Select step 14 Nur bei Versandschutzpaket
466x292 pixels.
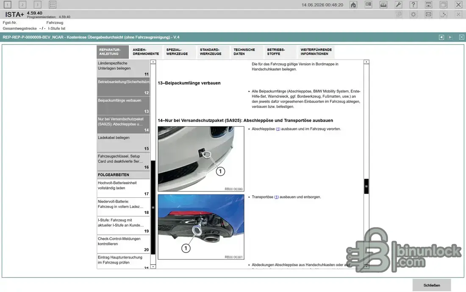click(x=123, y=124)
